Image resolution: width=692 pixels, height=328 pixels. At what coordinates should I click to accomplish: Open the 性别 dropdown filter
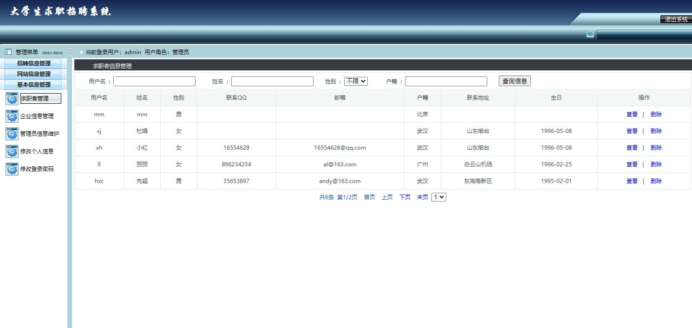pyautogui.click(x=356, y=81)
